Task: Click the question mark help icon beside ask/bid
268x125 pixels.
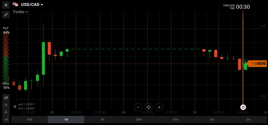Action: [x=15, y=107]
